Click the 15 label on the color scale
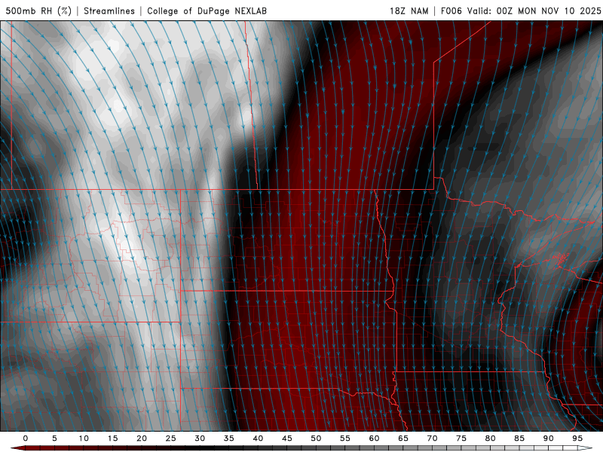 click(112, 438)
